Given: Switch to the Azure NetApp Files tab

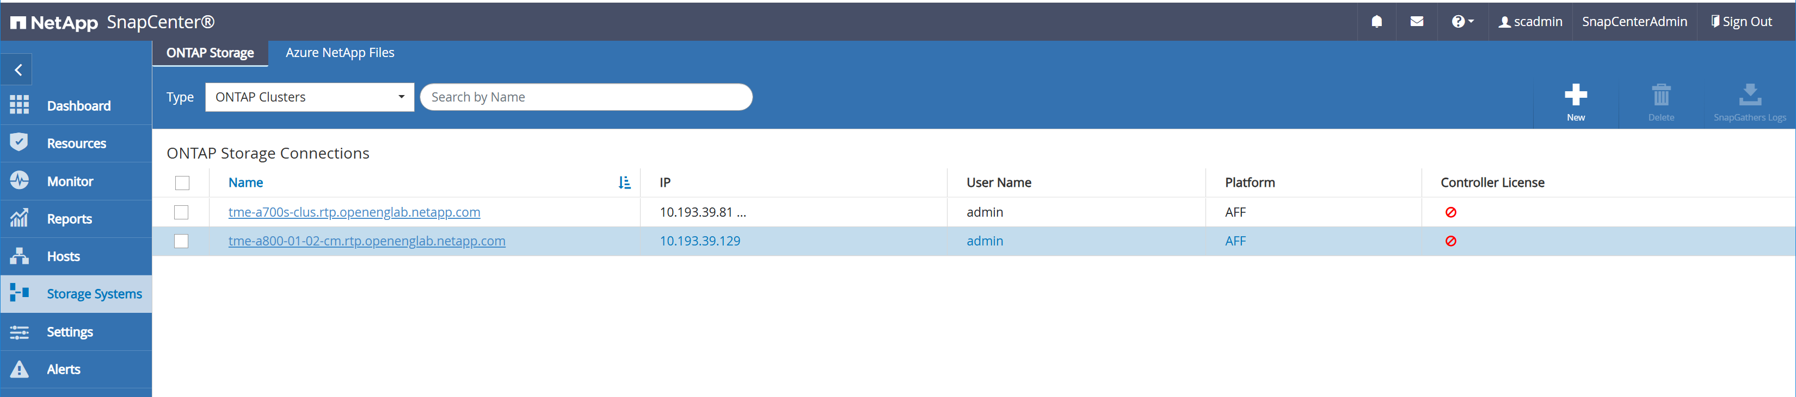Looking at the screenshot, I should click(x=340, y=53).
